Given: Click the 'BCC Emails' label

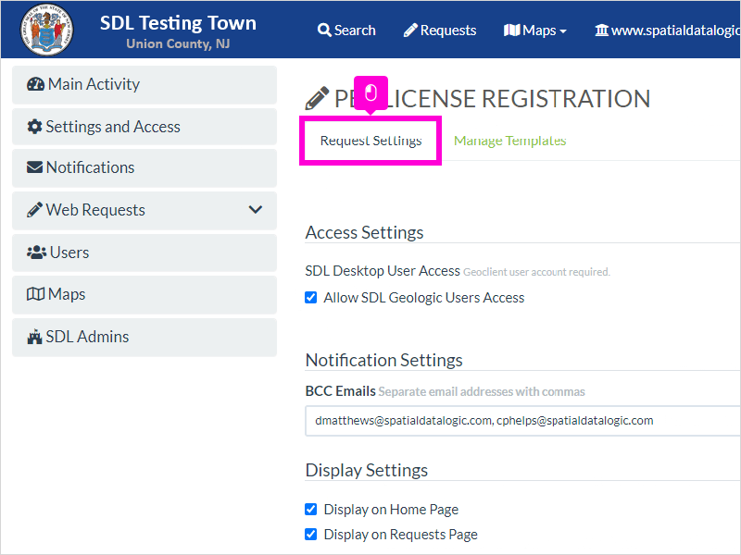Looking at the screenshot, I should [340, 391].
